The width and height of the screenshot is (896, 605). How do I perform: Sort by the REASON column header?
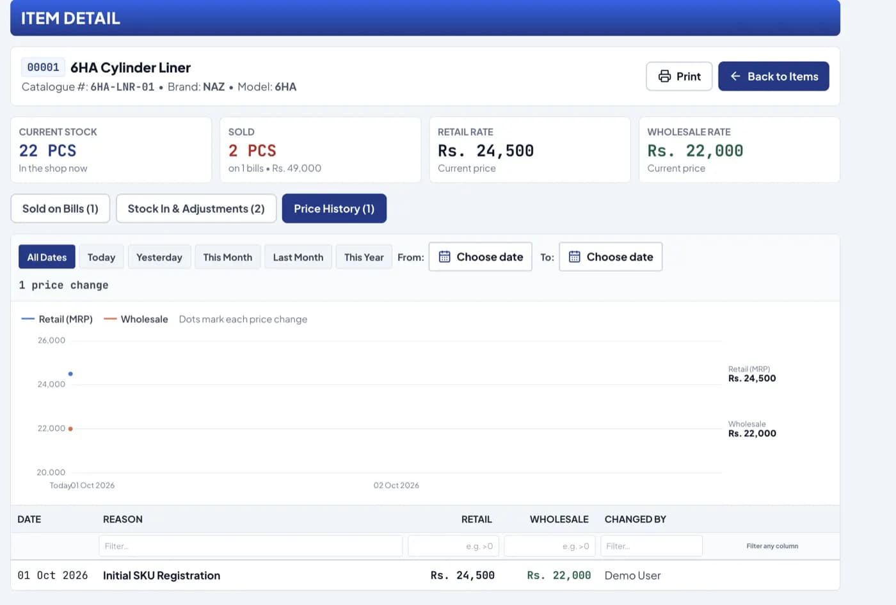click(123, 519)
